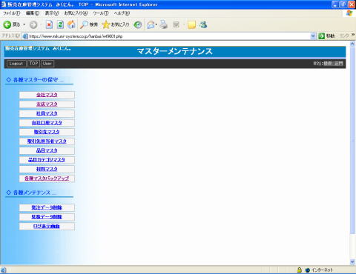356x274 pixels.
Task: Refresh the page with the green arrows icon
Action: (60, 24)
